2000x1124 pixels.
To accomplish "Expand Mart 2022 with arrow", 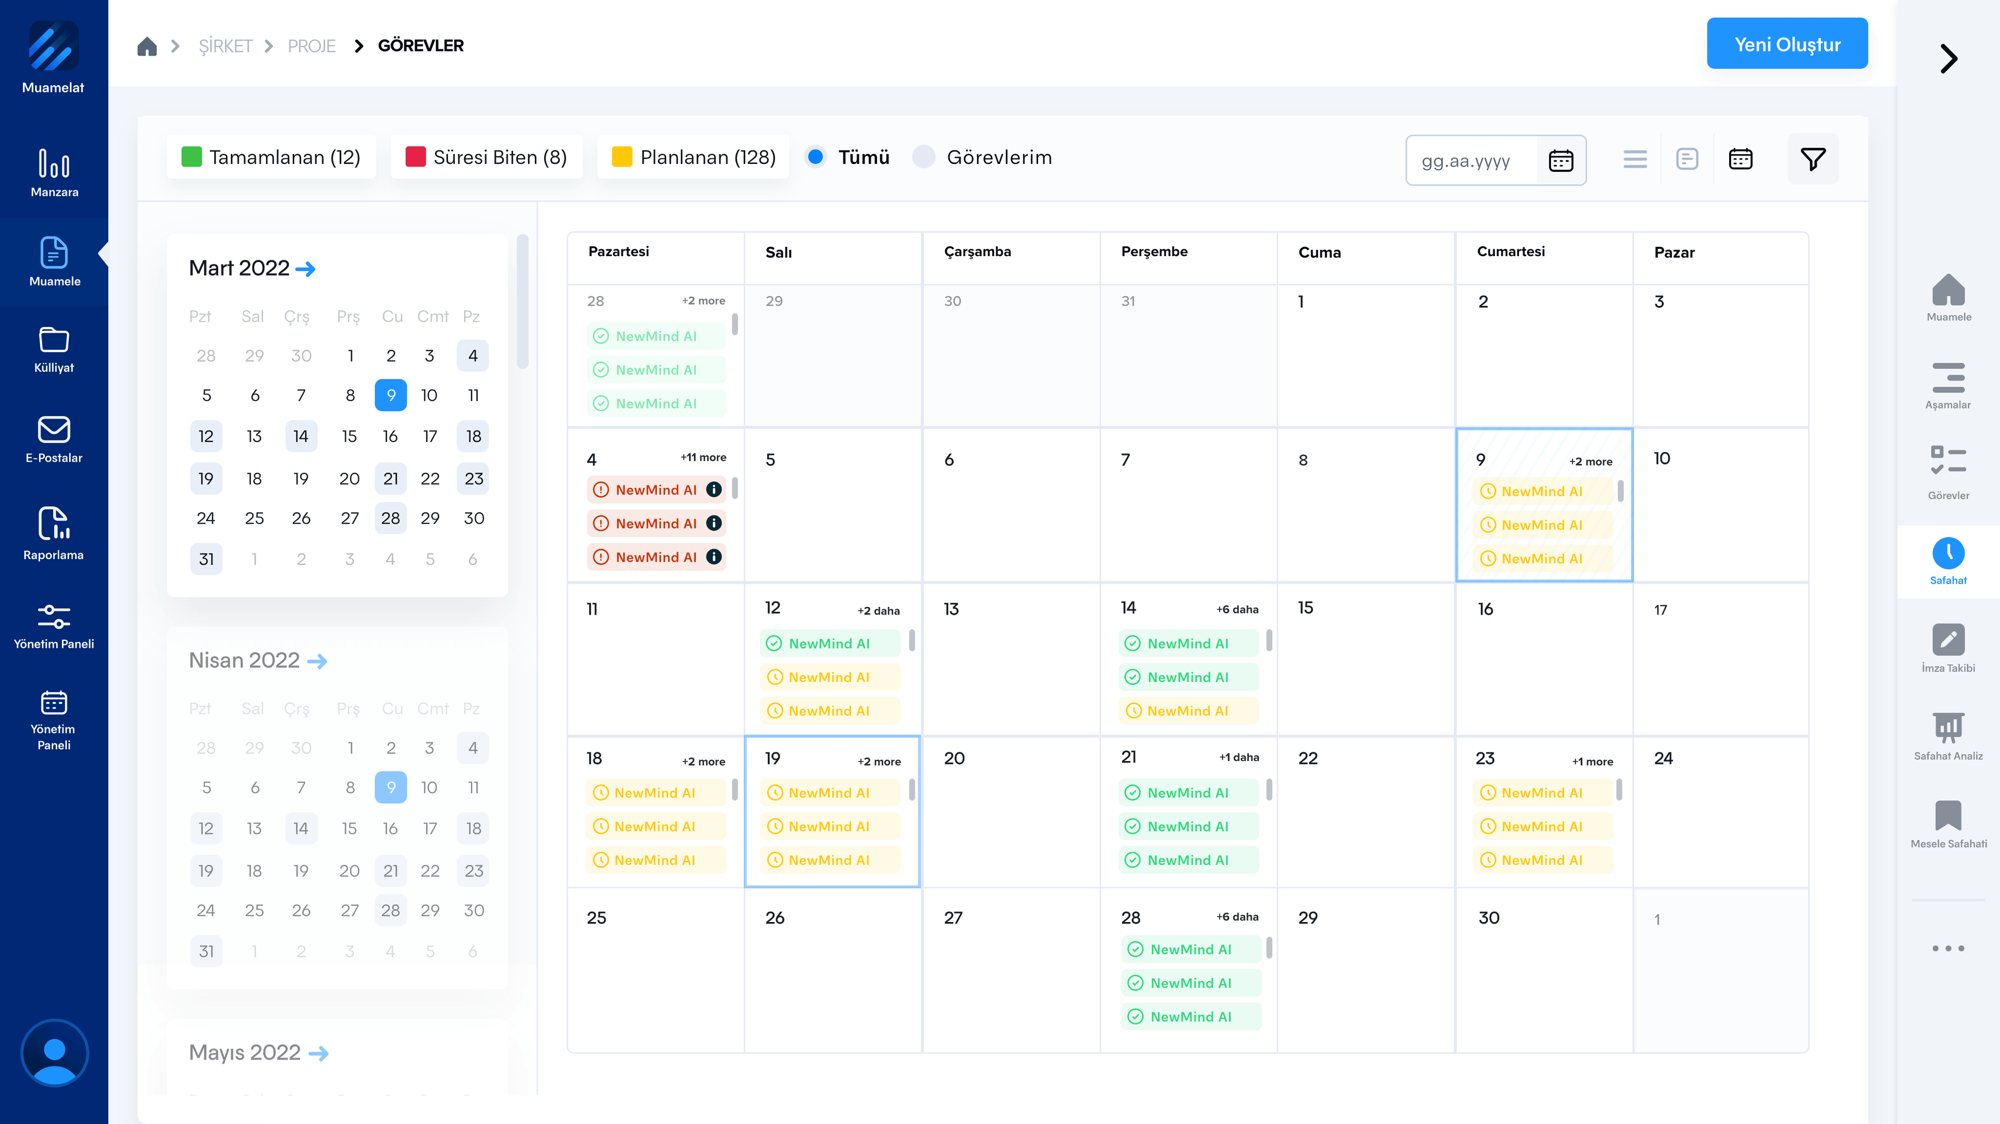I will [x=306, y=269].
